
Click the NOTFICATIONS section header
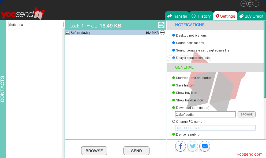pos(190,25)
